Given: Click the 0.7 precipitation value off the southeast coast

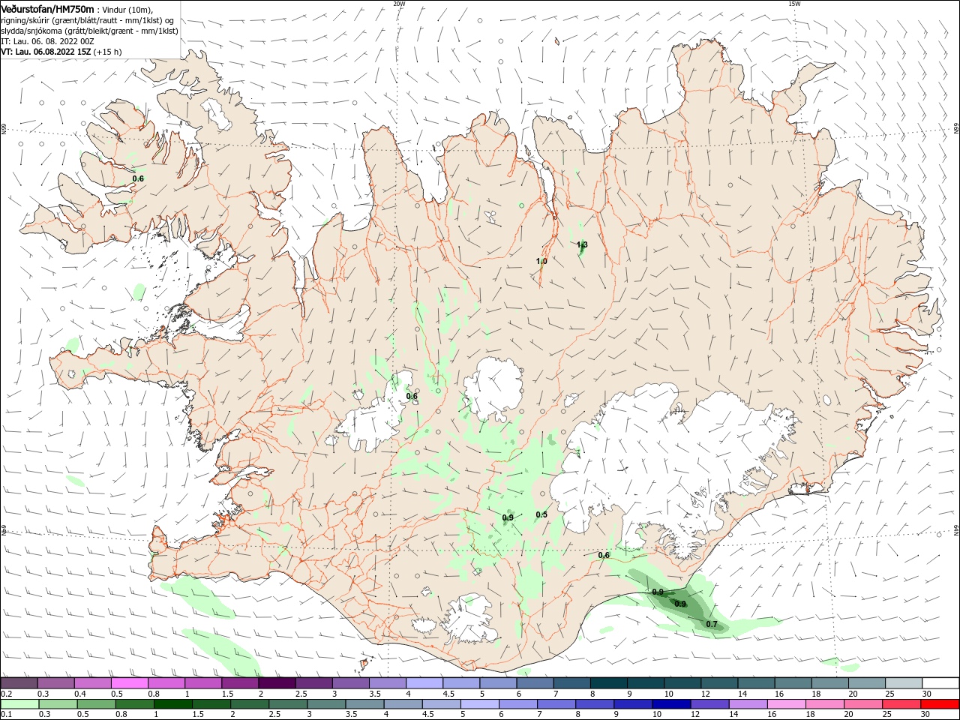Looking at the screenshot, I should [712, 624].
